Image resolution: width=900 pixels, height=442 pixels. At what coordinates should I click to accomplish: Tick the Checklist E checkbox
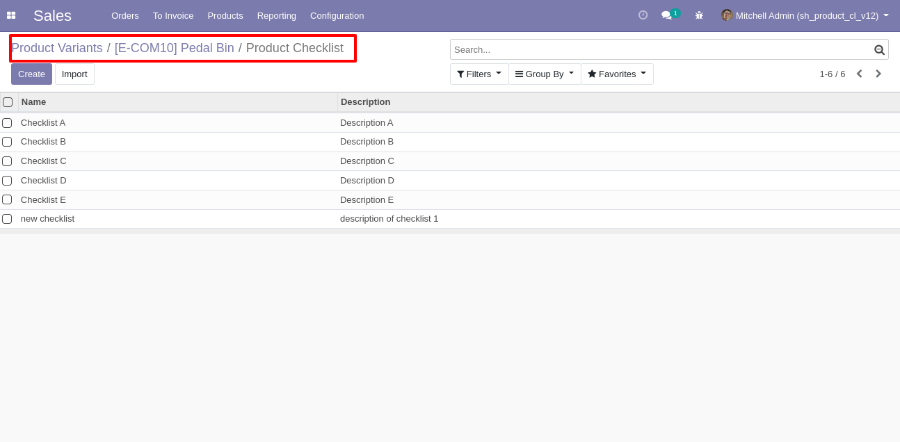click(7, 199)
